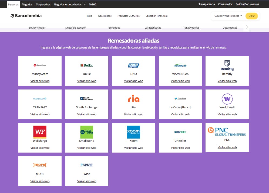This screenshot has width=269, height=193.
Task: Select Líneas de atención tab
Action: (x=76, y=27)
